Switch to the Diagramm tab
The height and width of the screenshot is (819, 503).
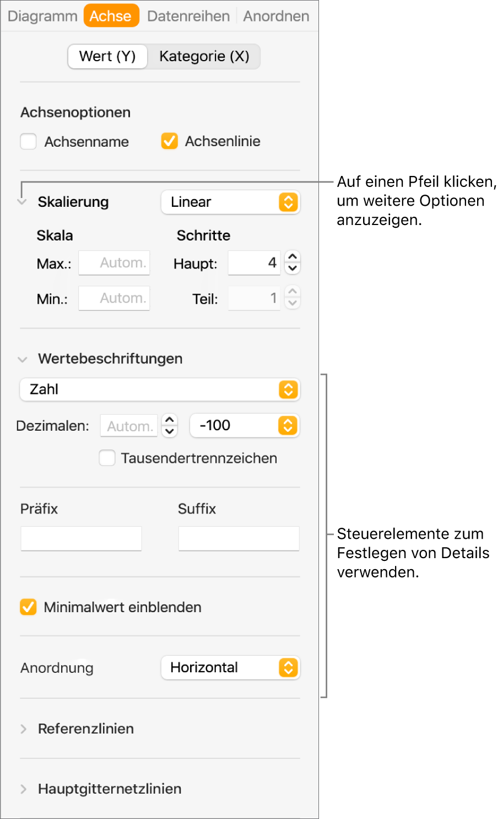pyautogui.click(x=42, y=16)
